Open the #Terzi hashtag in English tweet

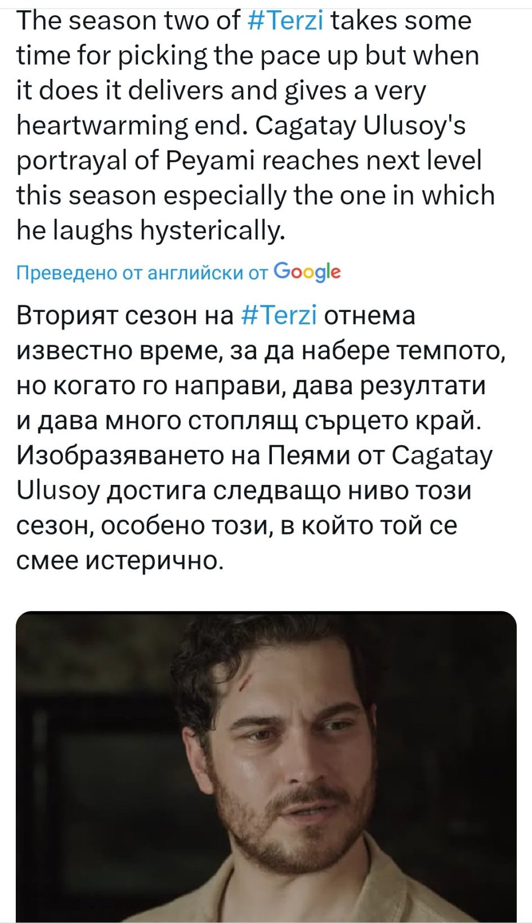point(285,21)
